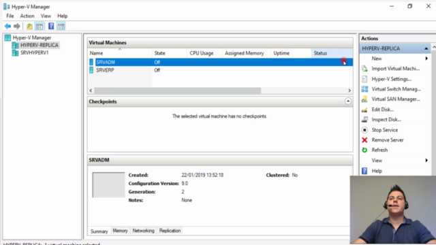436x245 pixels.
Task: Expand the New submenu arrow
Action: point(426,59)
